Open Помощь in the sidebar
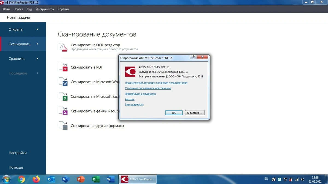The height and width of the screenshot is (184, 328). click(16, 167)
